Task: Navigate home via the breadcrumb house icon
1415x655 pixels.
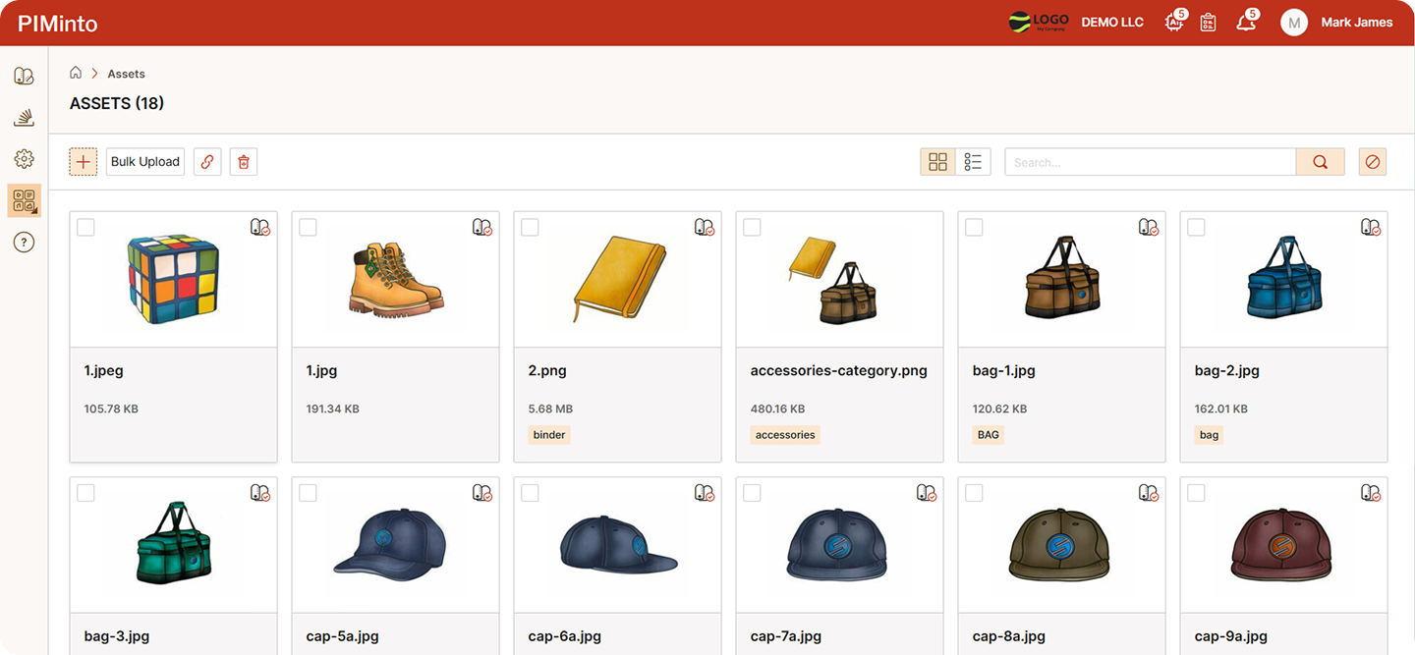Action: pos(75,73)
